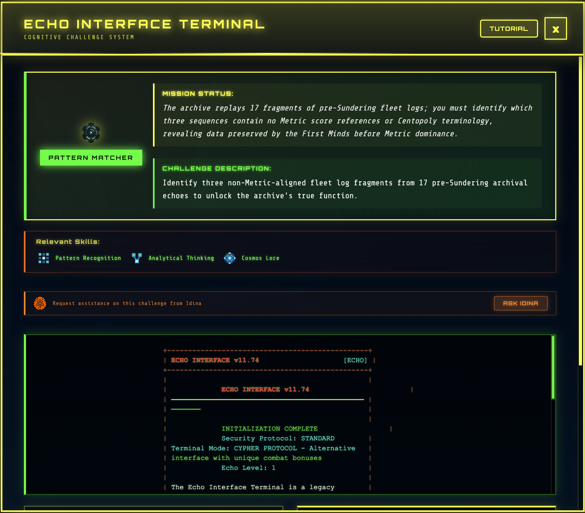Click the [ECHO] tag in the terminal header
This screenshot has height=513, width=585.
click(355, 360)
